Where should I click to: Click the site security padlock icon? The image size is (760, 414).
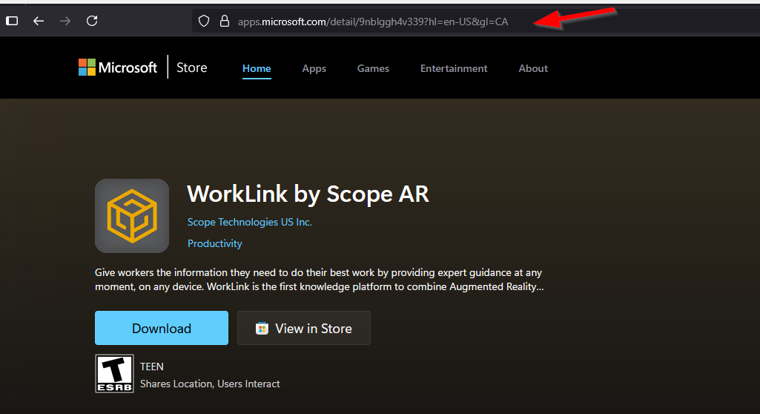click(225, 21)
